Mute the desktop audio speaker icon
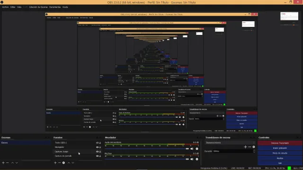The width and height of the screenshot is (303, 170). (x=192, y=149)
